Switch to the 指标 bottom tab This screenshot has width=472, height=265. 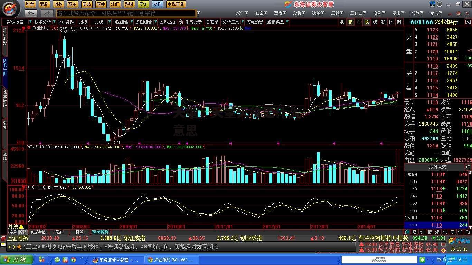(12, 232)
